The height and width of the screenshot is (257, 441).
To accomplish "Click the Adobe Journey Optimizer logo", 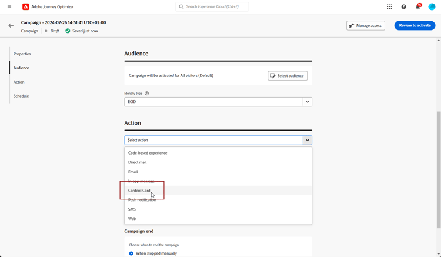I will click(26, 7).
